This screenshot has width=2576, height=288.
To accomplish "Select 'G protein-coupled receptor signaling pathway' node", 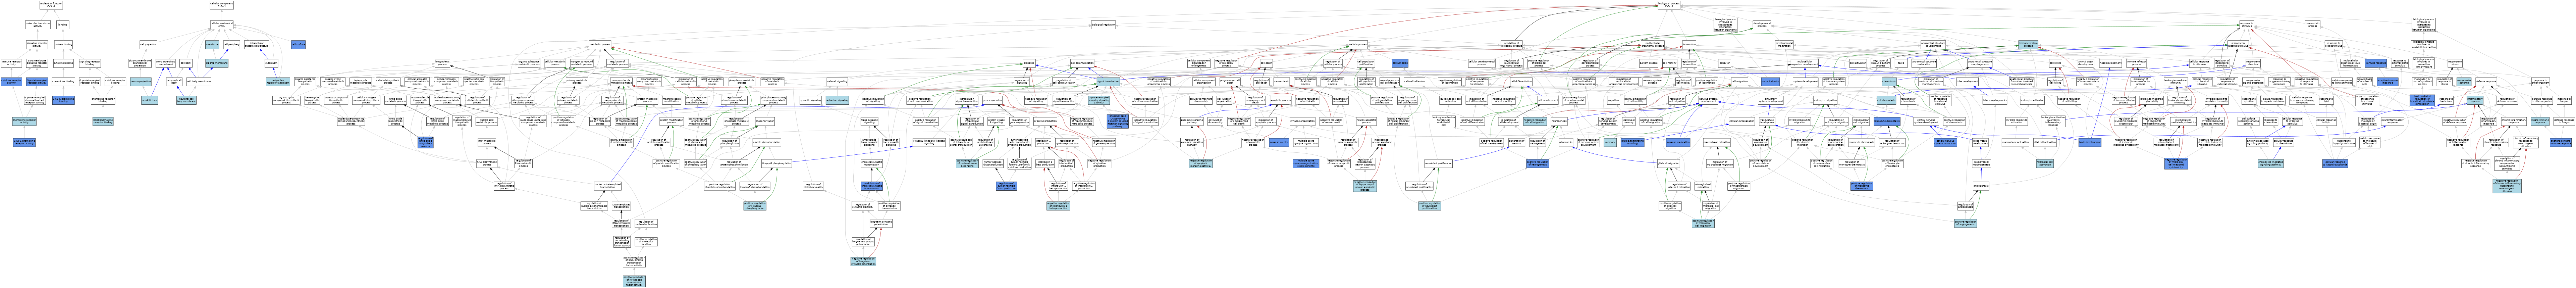I will pyautogui.click(x=1099, y=100).
